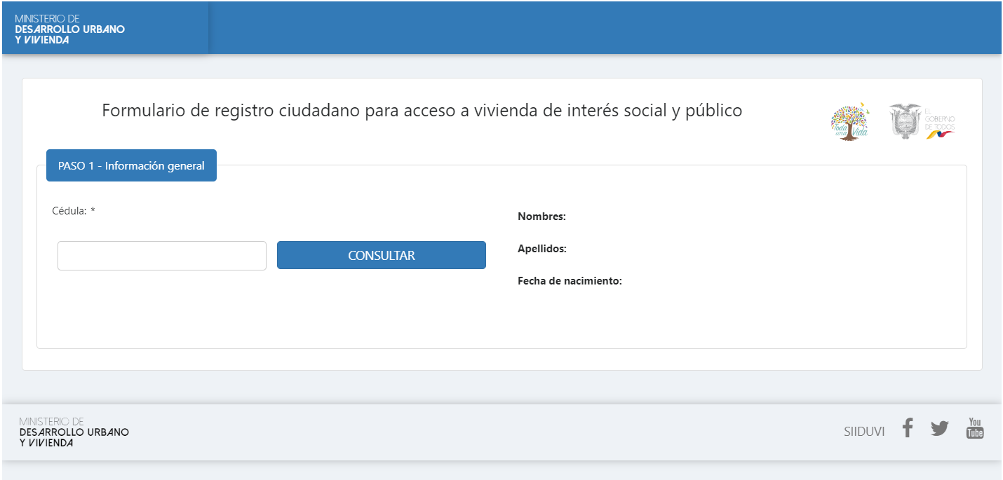Switch to the PASO 1 Información general tab
Viewport: 1003px width, 480px height.
point(131,165)
